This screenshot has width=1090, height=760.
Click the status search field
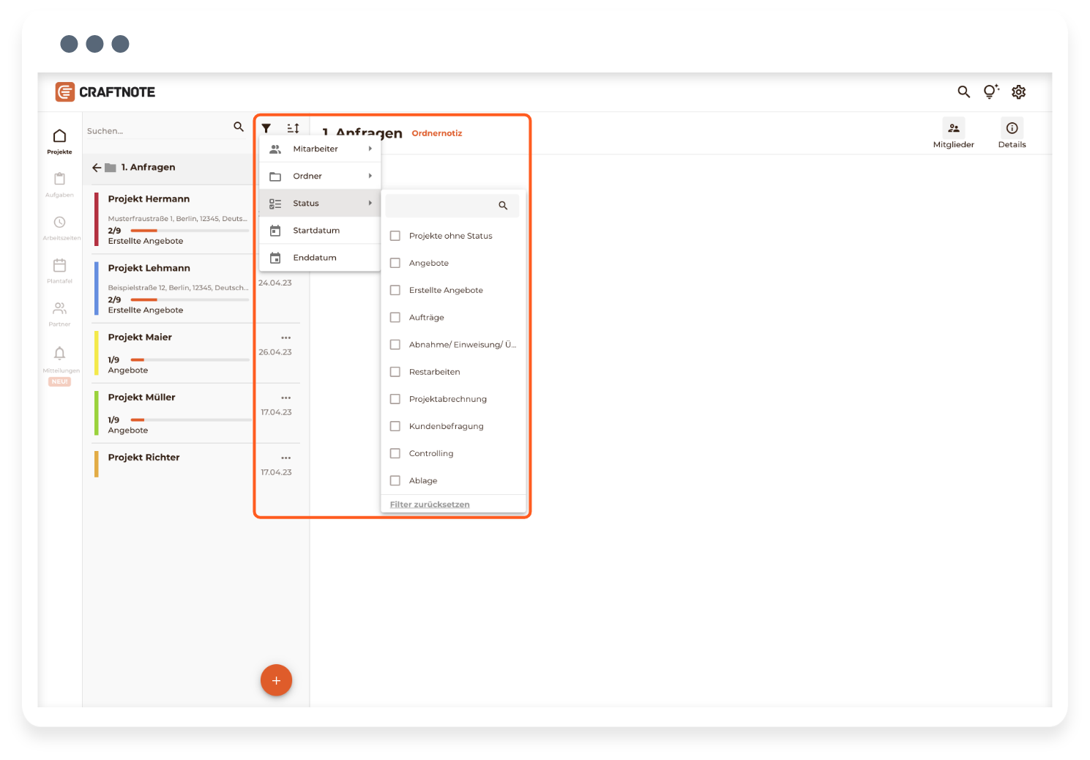coord(443,206)
